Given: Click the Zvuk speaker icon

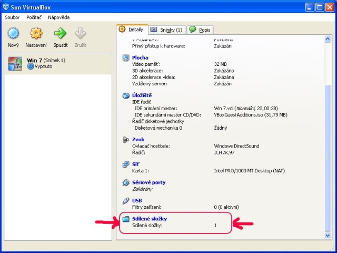Looking at the screenshot, I should [126, 140].
